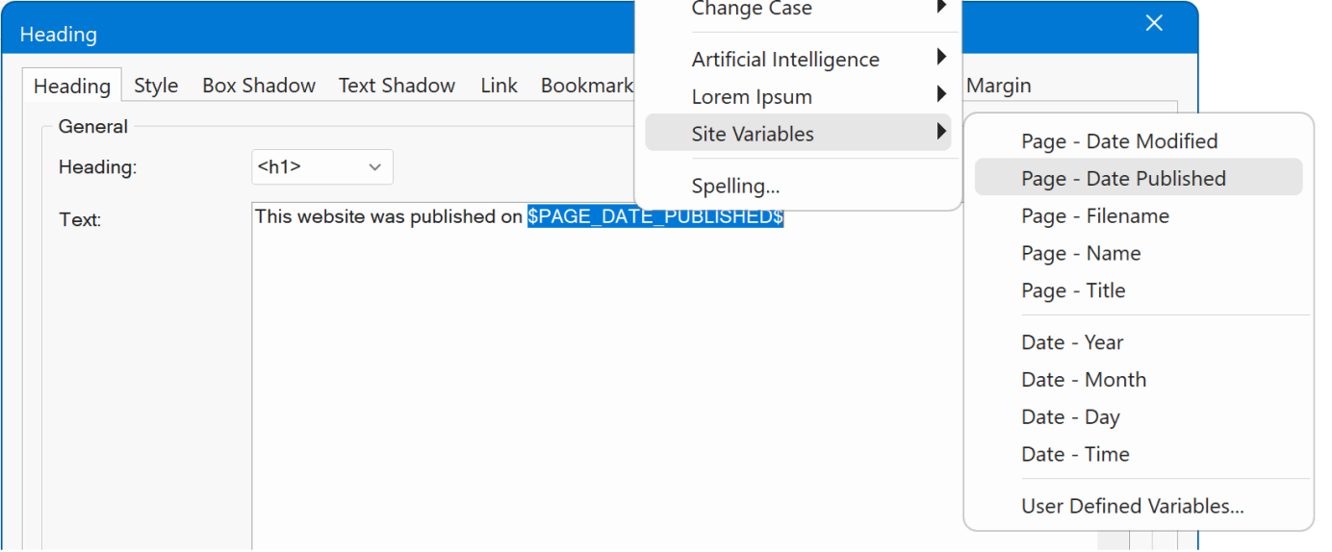Expand the Change Case submenu arrow
The image size is (1332, 552).
940,9
